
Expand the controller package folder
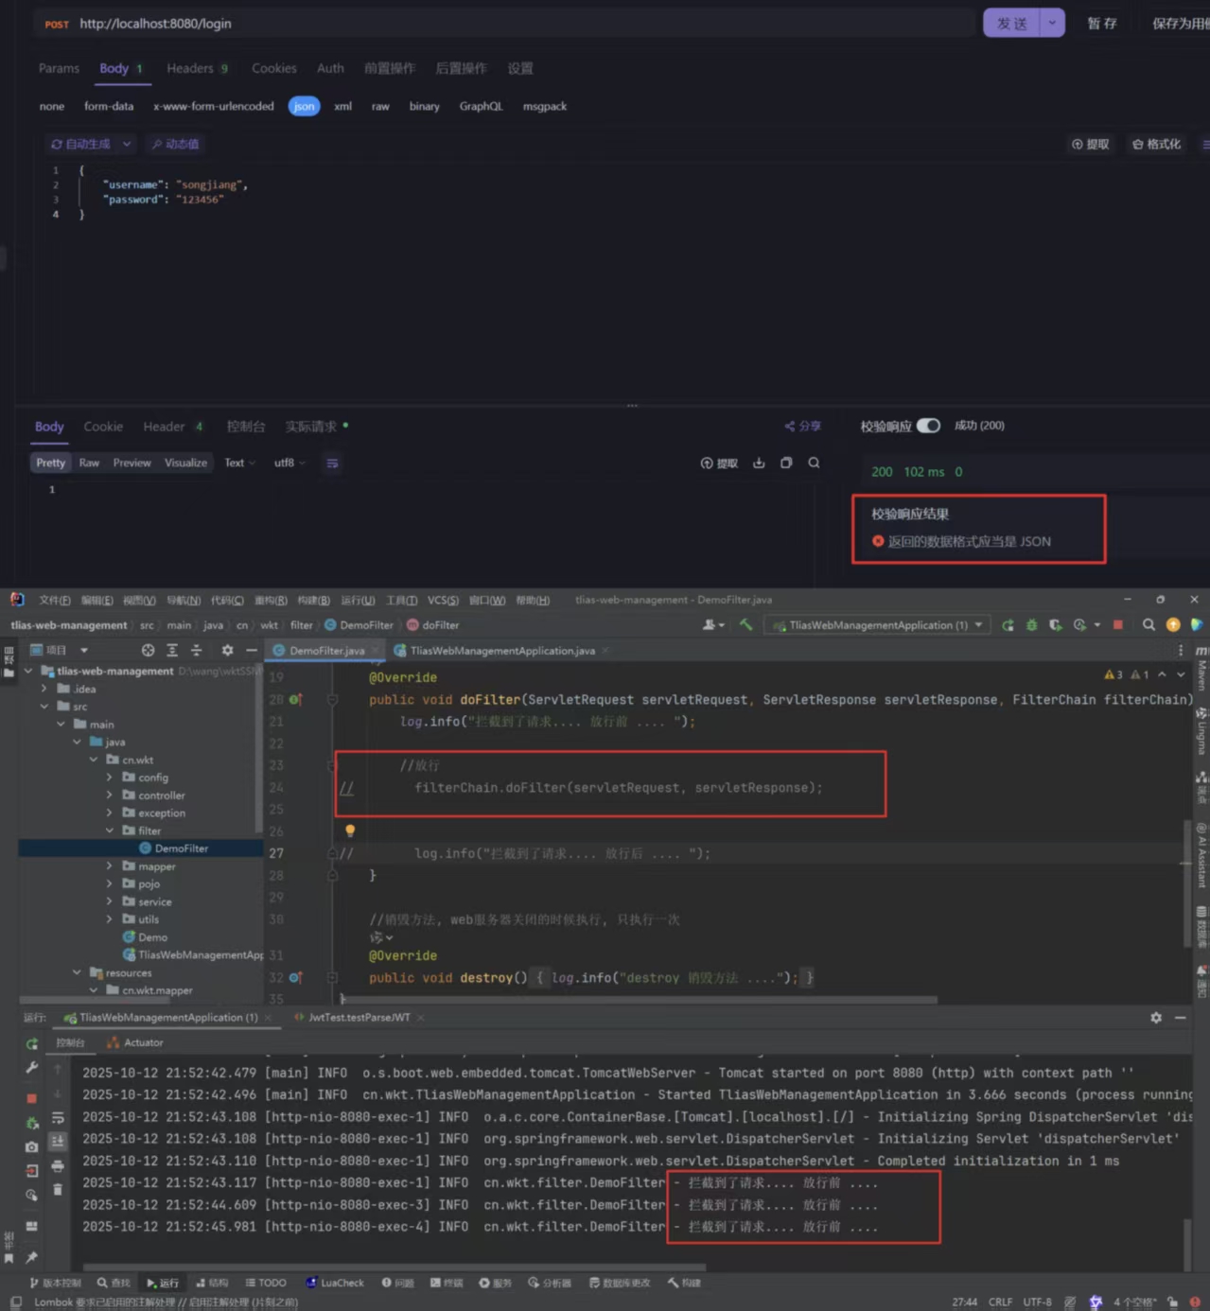[110, 795]
